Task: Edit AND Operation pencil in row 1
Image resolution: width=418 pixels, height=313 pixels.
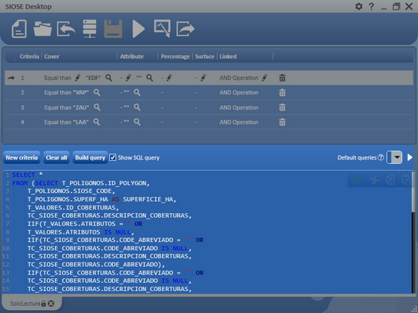Action: tap(264, 78)
